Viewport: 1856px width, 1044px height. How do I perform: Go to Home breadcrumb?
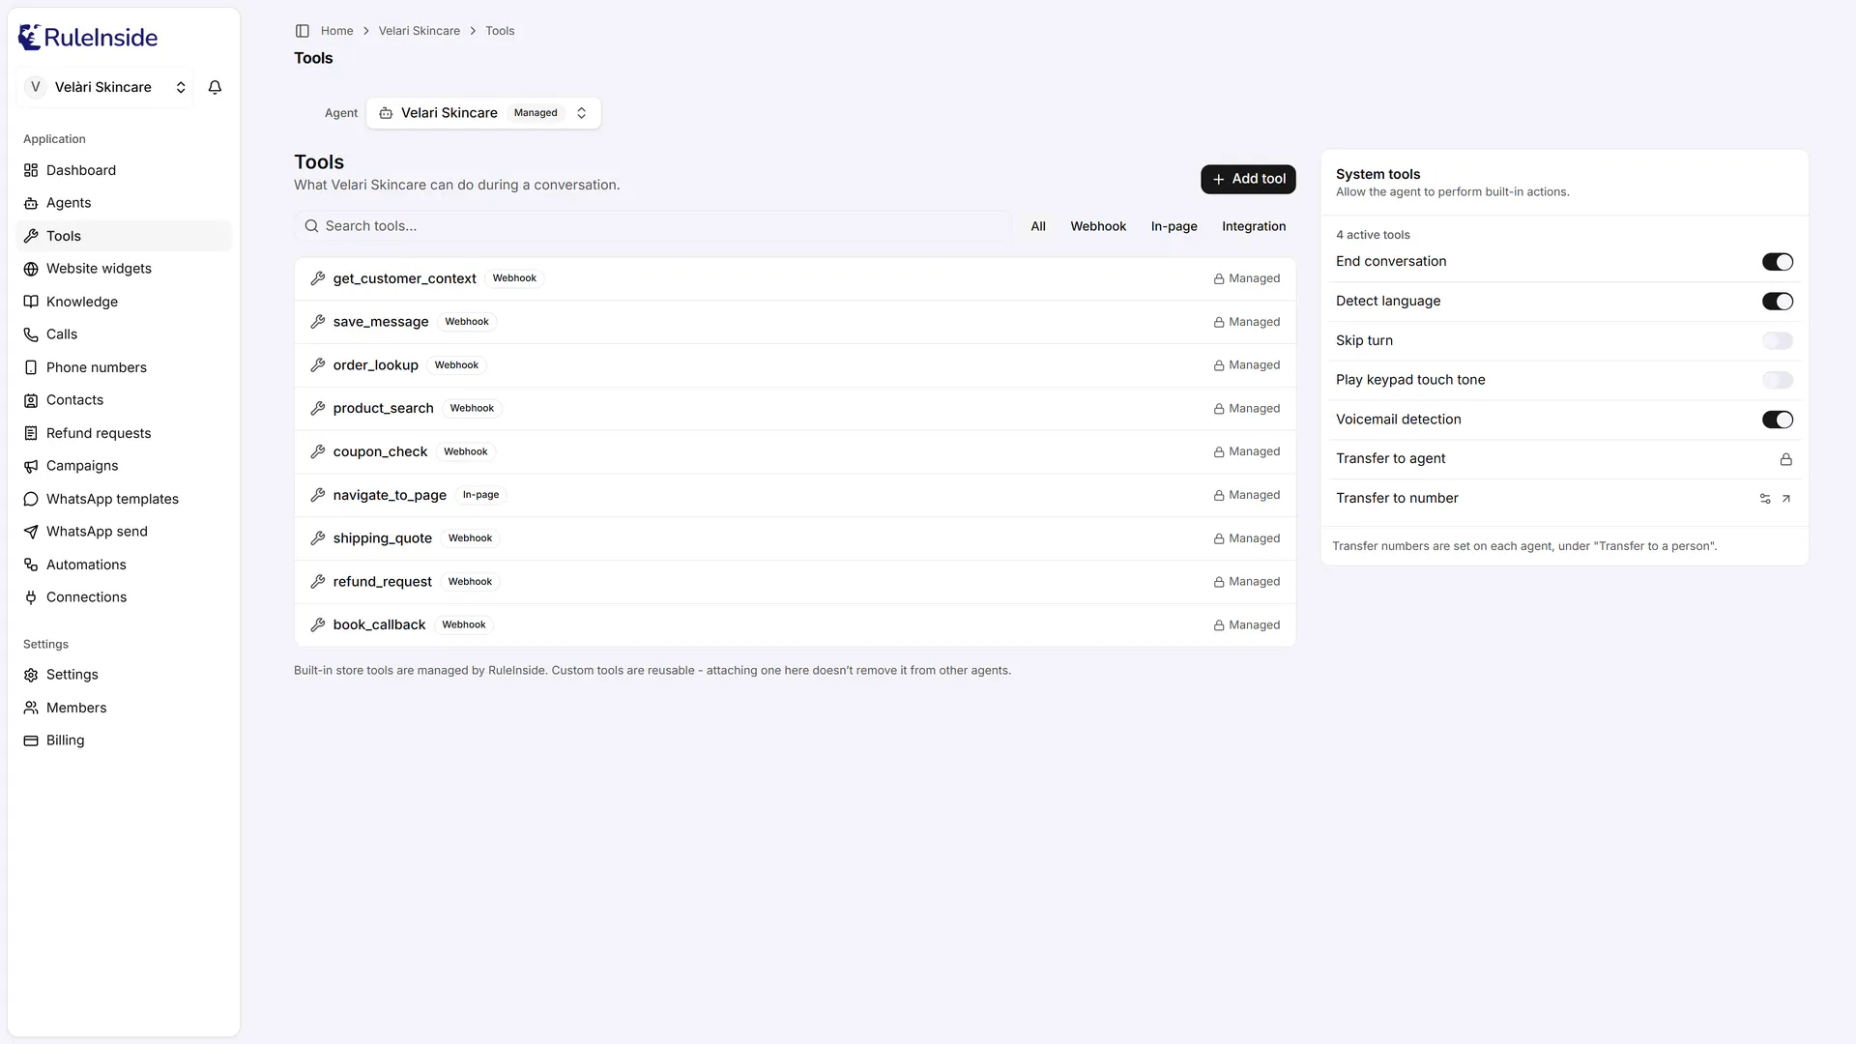pyautogui.click(x=336, y=31)
